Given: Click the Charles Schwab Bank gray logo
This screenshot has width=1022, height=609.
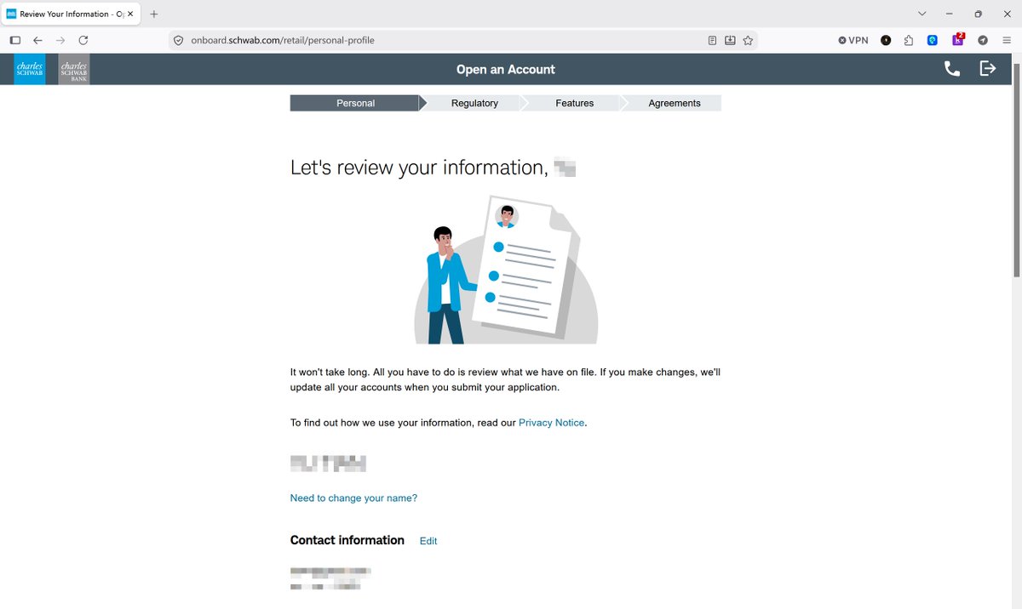Looking at the screenshot, I should tap(74, 70).
